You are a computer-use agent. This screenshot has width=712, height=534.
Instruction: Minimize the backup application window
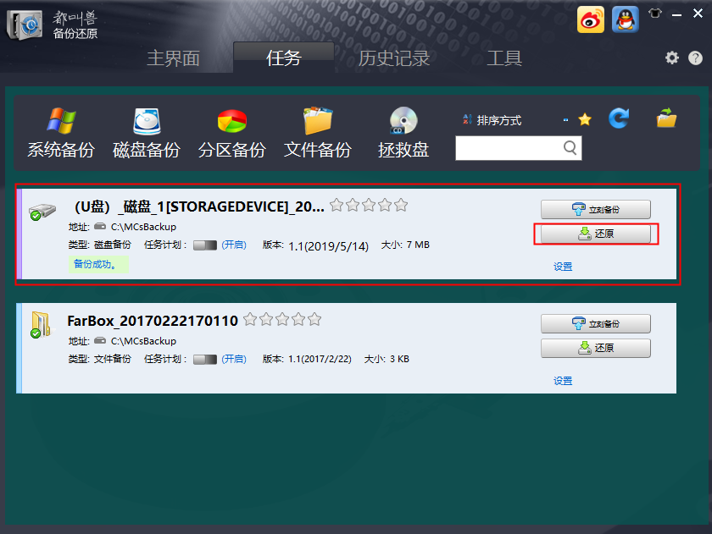click(x=676, y=15)
